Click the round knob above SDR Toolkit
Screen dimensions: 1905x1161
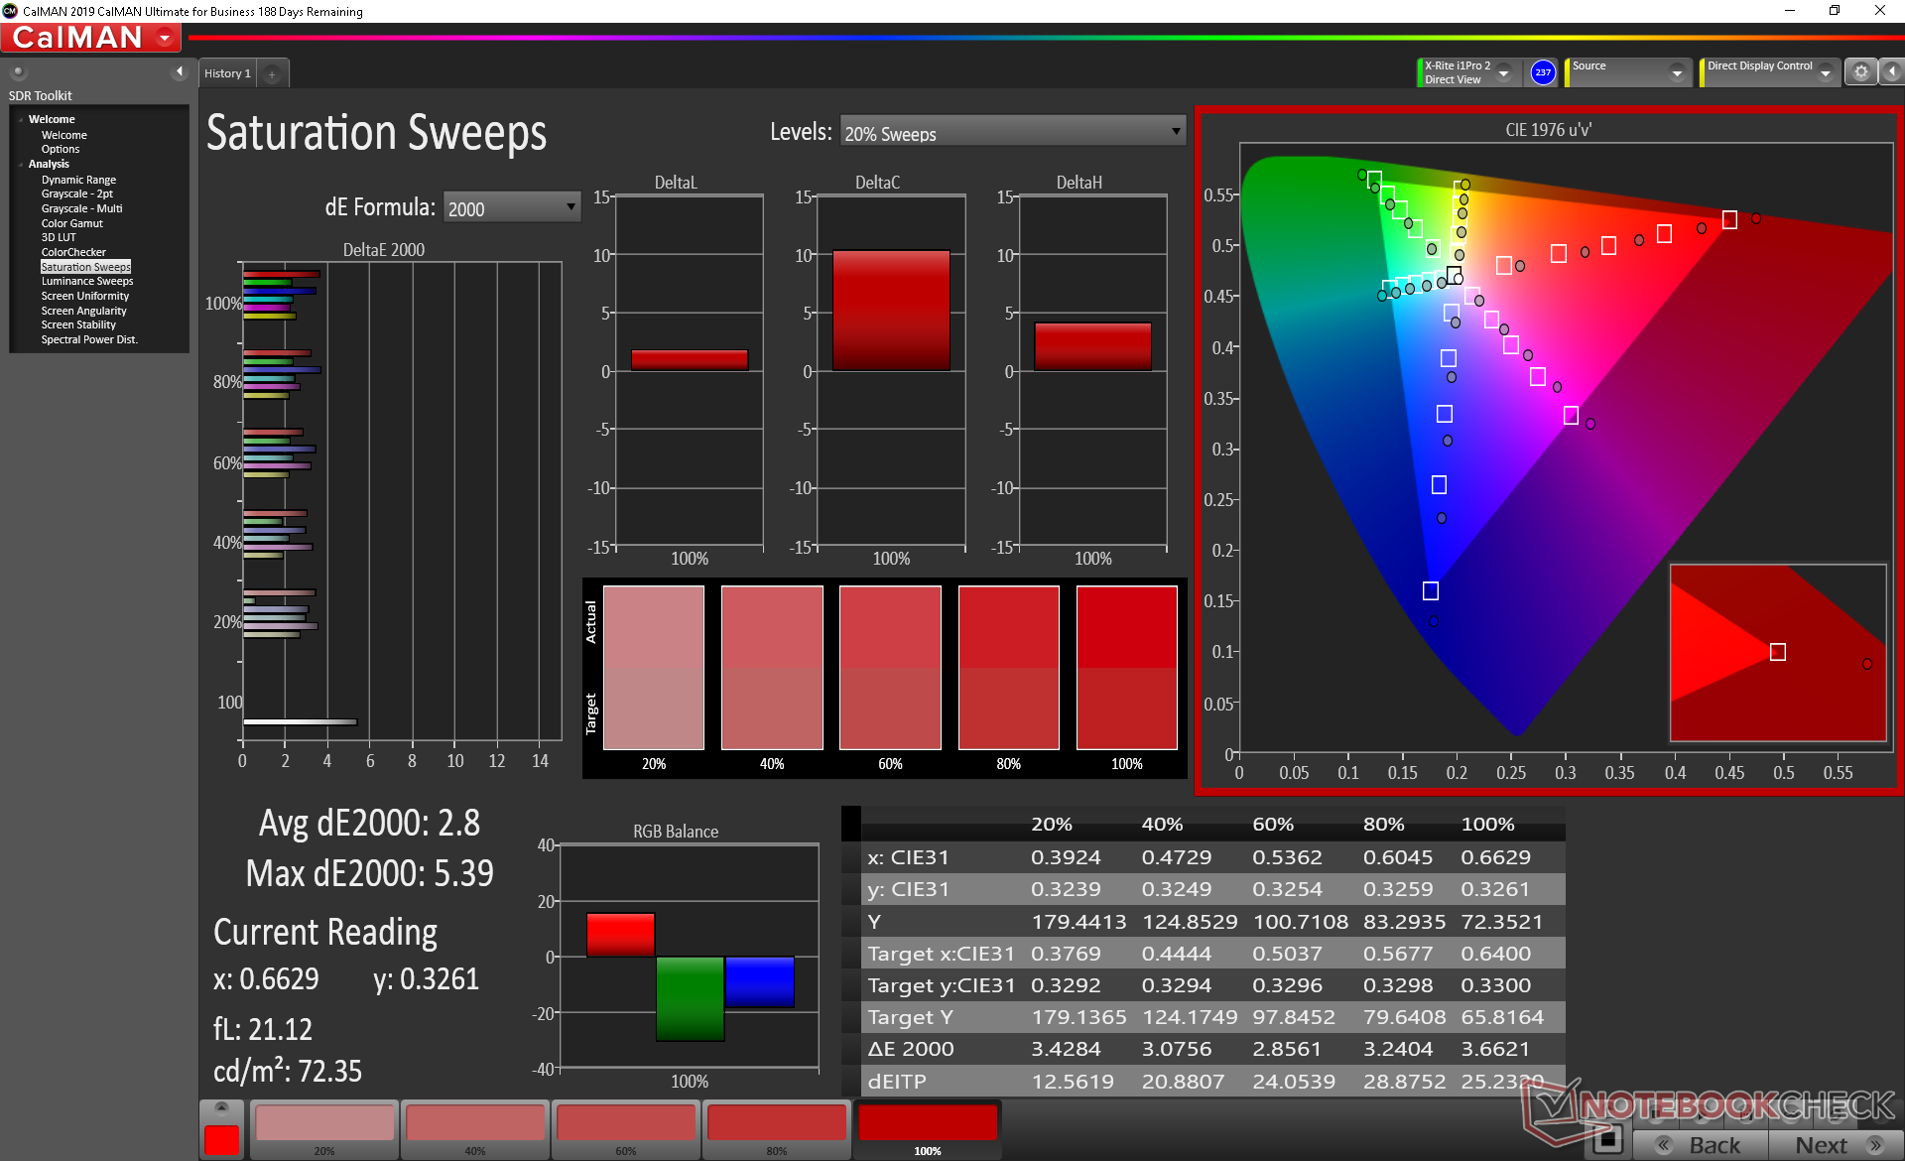click(x=18, y=71)
